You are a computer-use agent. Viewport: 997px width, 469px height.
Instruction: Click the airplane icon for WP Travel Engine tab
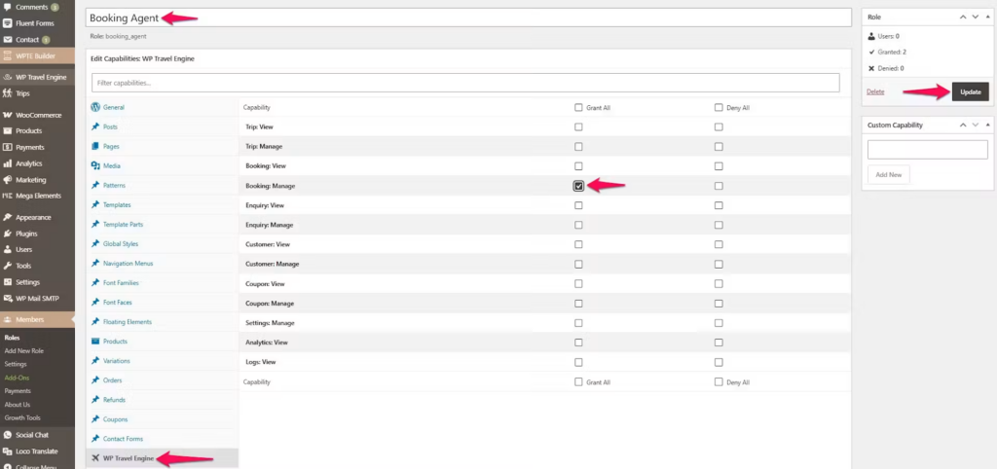pos(95,458)
